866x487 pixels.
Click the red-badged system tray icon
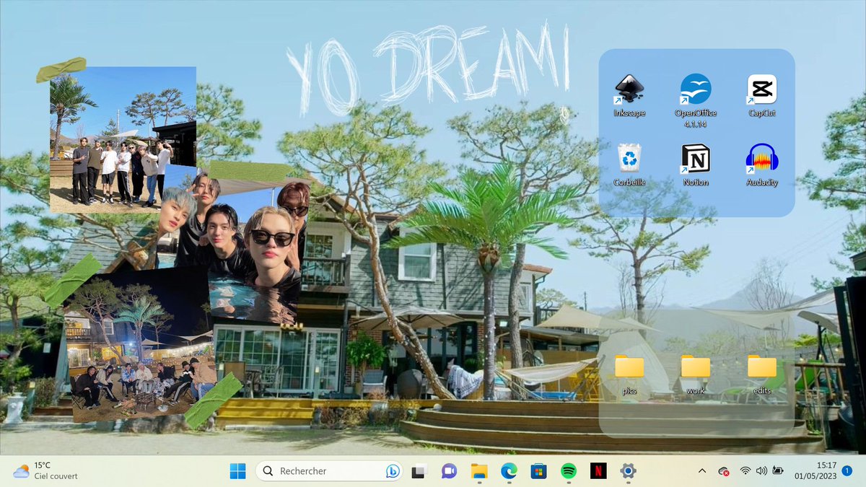click(x=724, y=471)
